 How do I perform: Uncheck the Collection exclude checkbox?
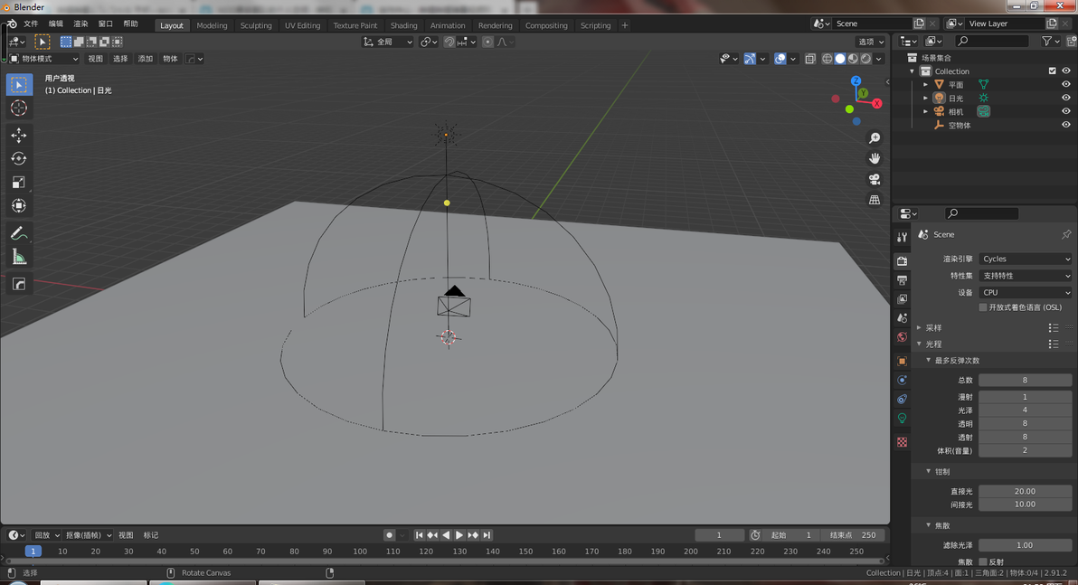[x=1052, y=71]
